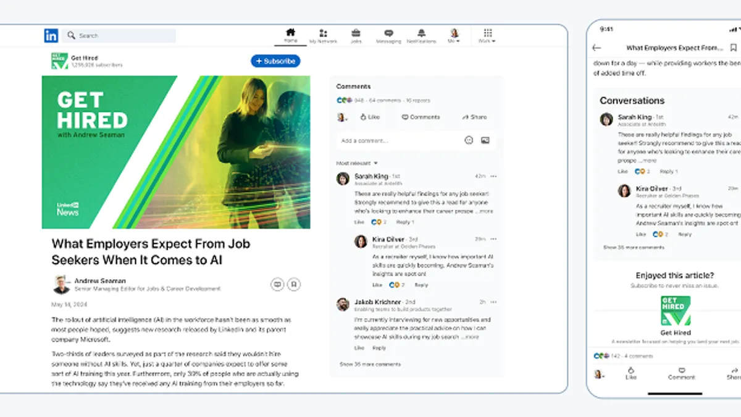
Task: Open the Messaging tab
Action: pos(388,36)
